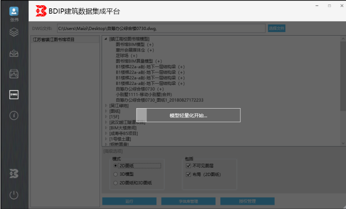Image resolution: width=346 pixels, height=209 pixels.
Task: Open 字体库管理 font library management
Action: point(188,201)
